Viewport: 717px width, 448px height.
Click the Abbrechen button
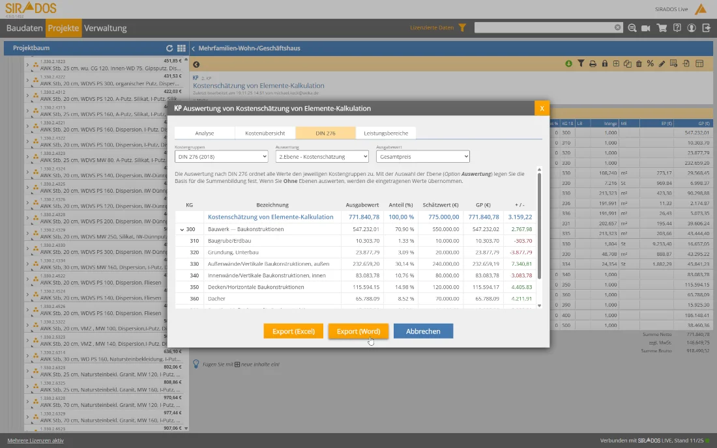click(x=423, y=331)
